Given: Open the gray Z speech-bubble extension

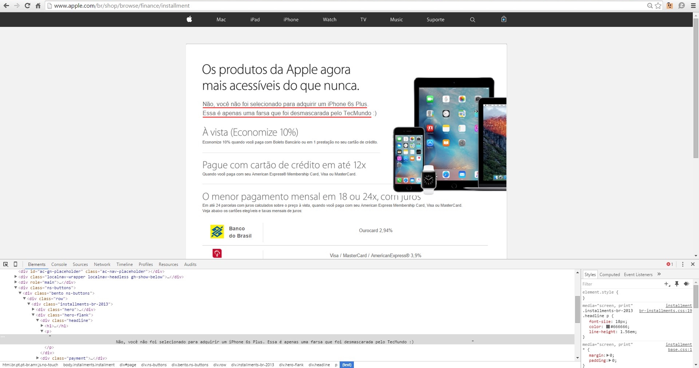Looking at the screenshot, I should click(682, 5).
